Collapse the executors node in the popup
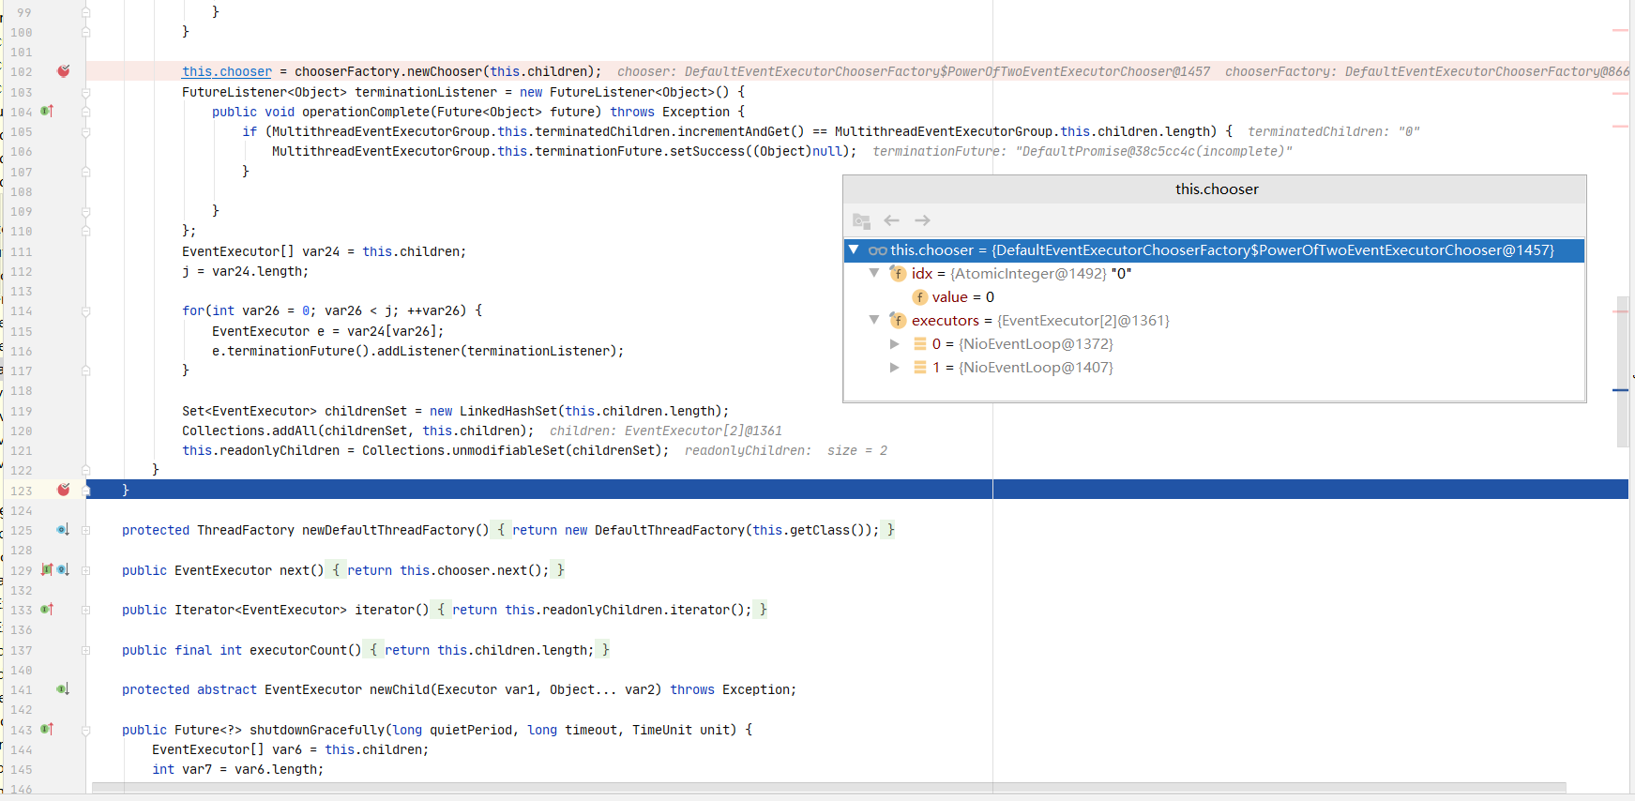 click(874, 320)
